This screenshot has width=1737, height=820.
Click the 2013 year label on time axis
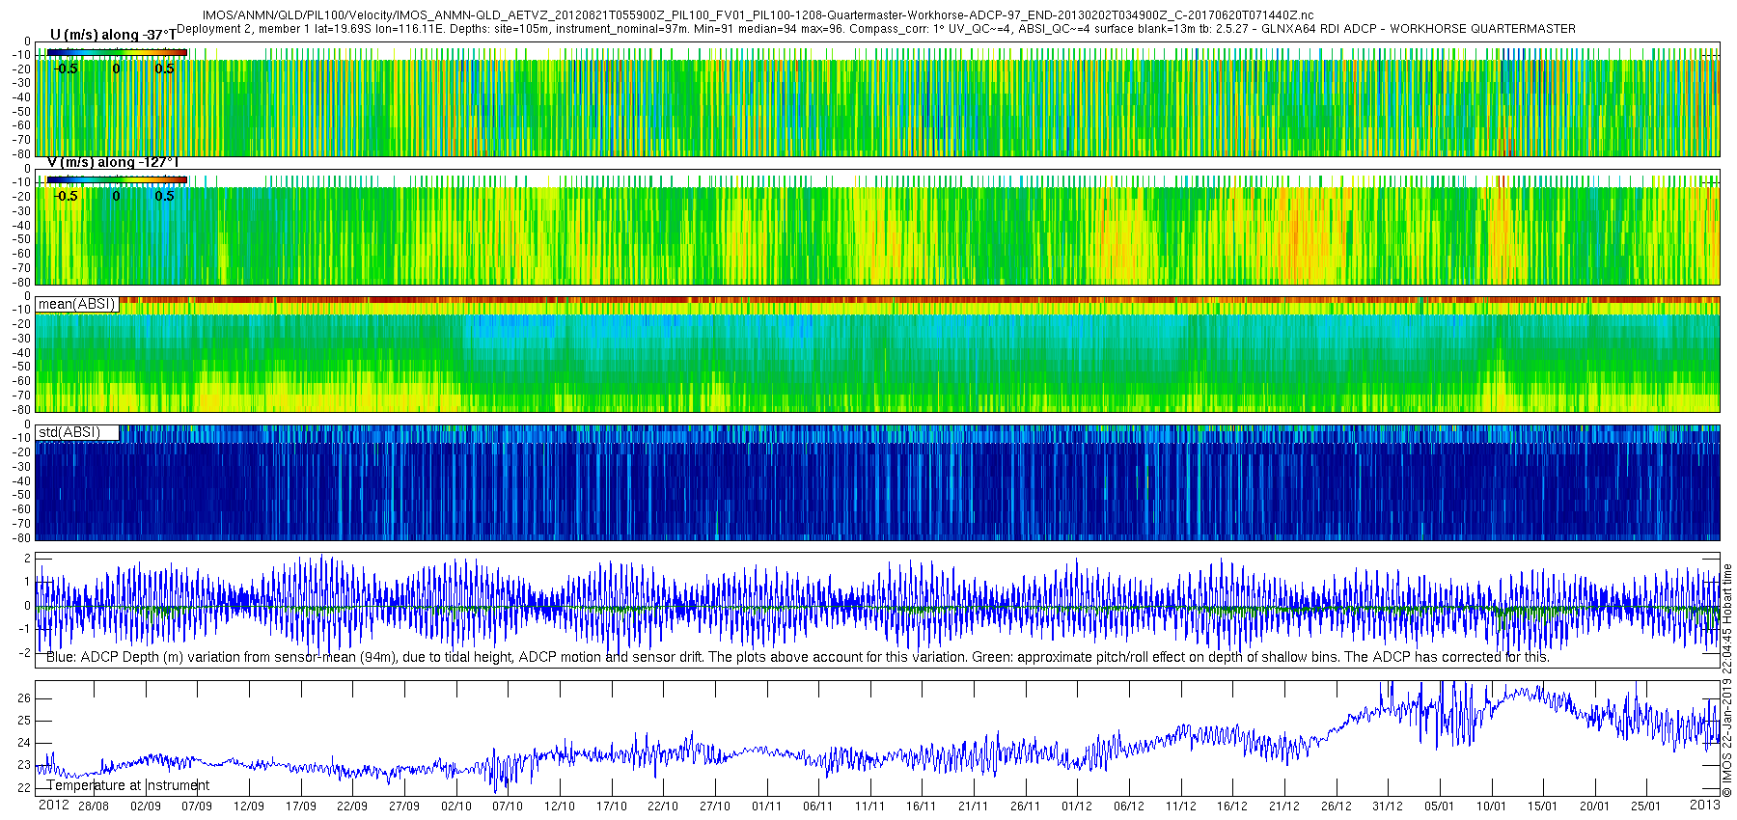tap(1704, 806)
